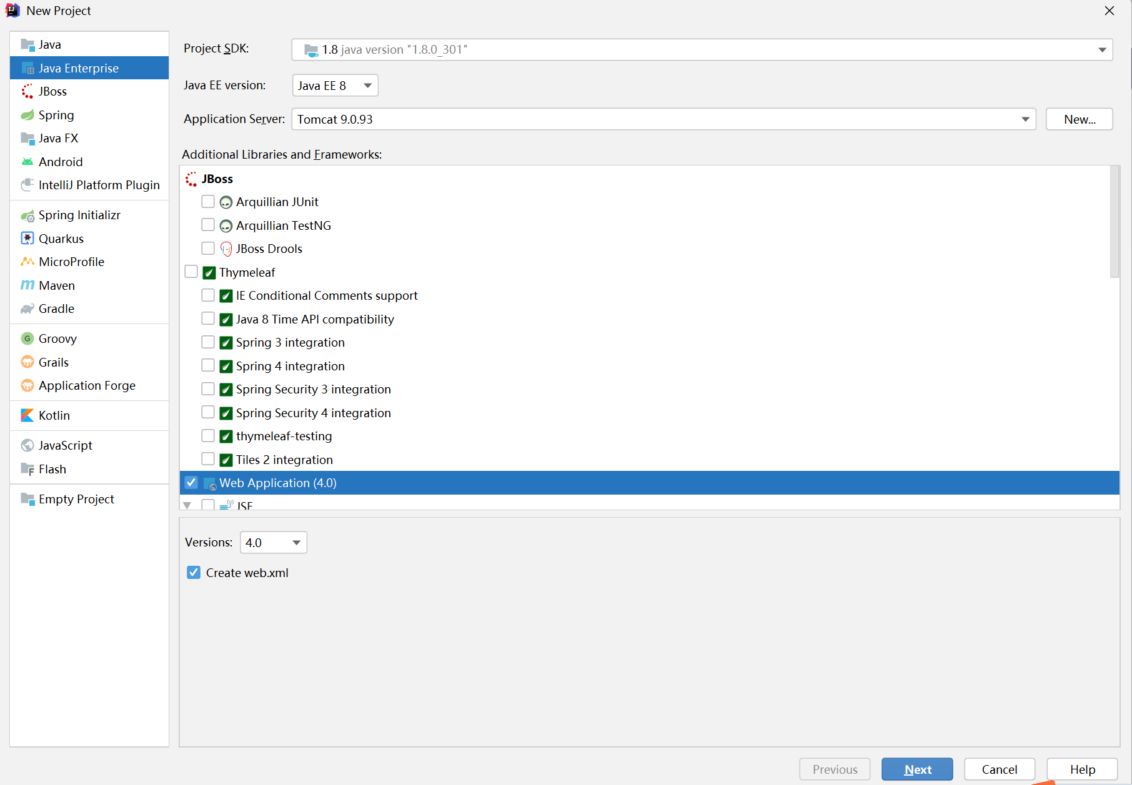Click the Arquillian TestNG framework icon

click(226, 226)
